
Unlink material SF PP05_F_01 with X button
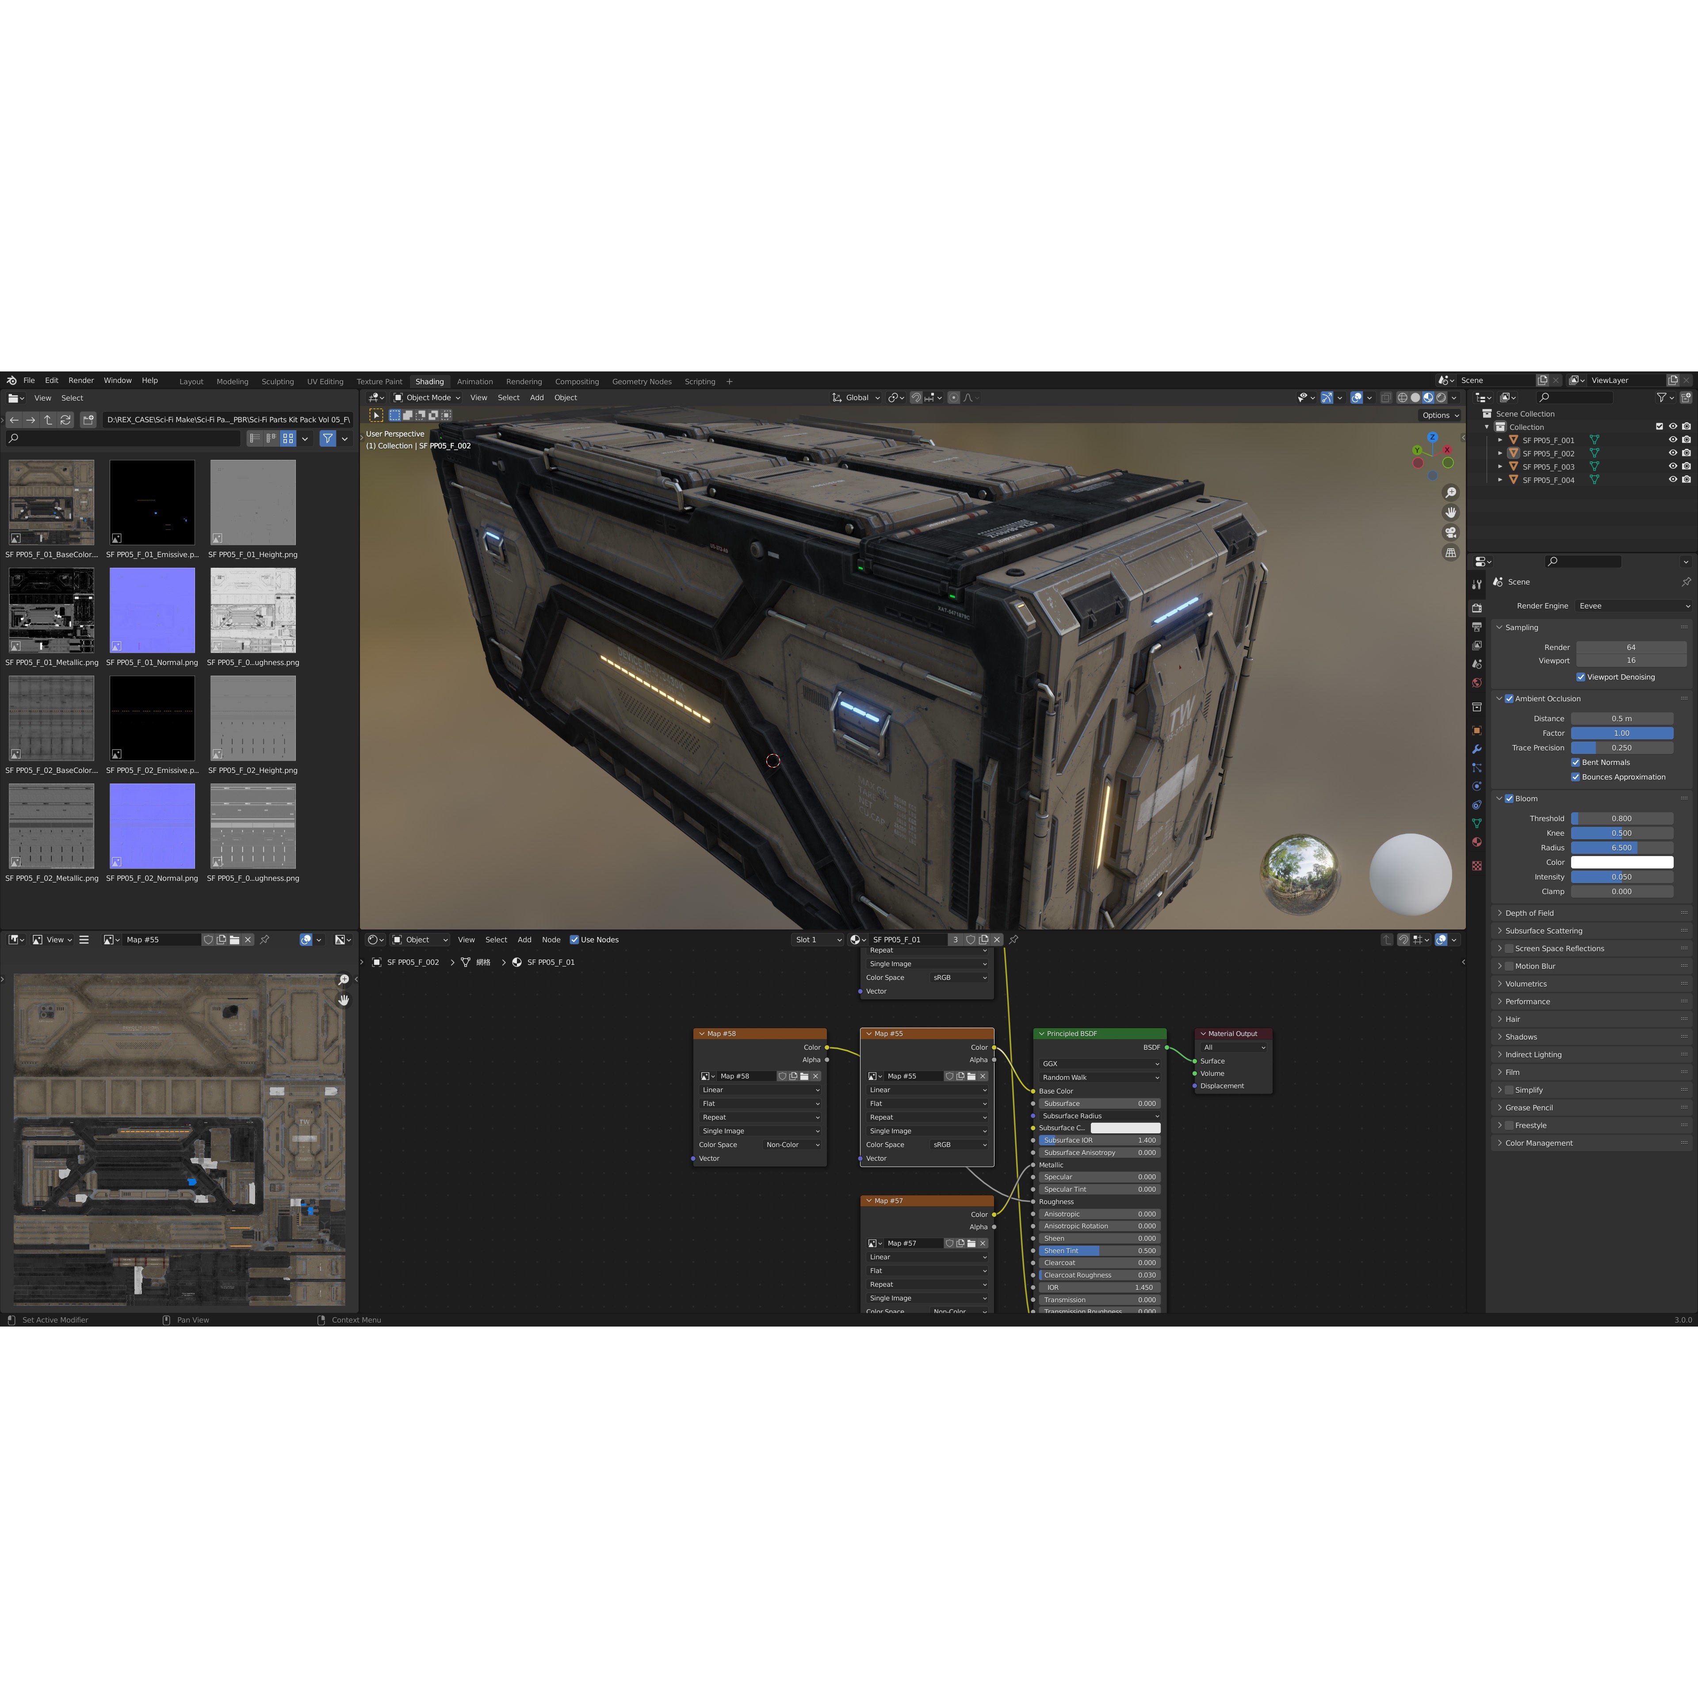click(x=997, y=940)
